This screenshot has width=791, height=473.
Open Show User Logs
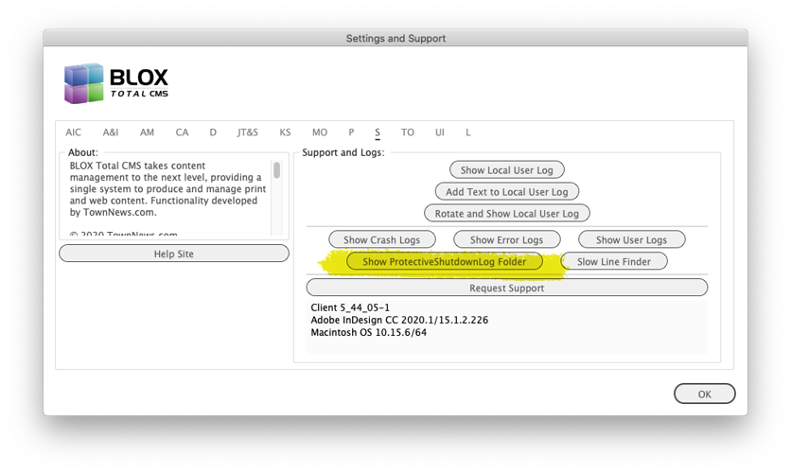tap(632, 239)
